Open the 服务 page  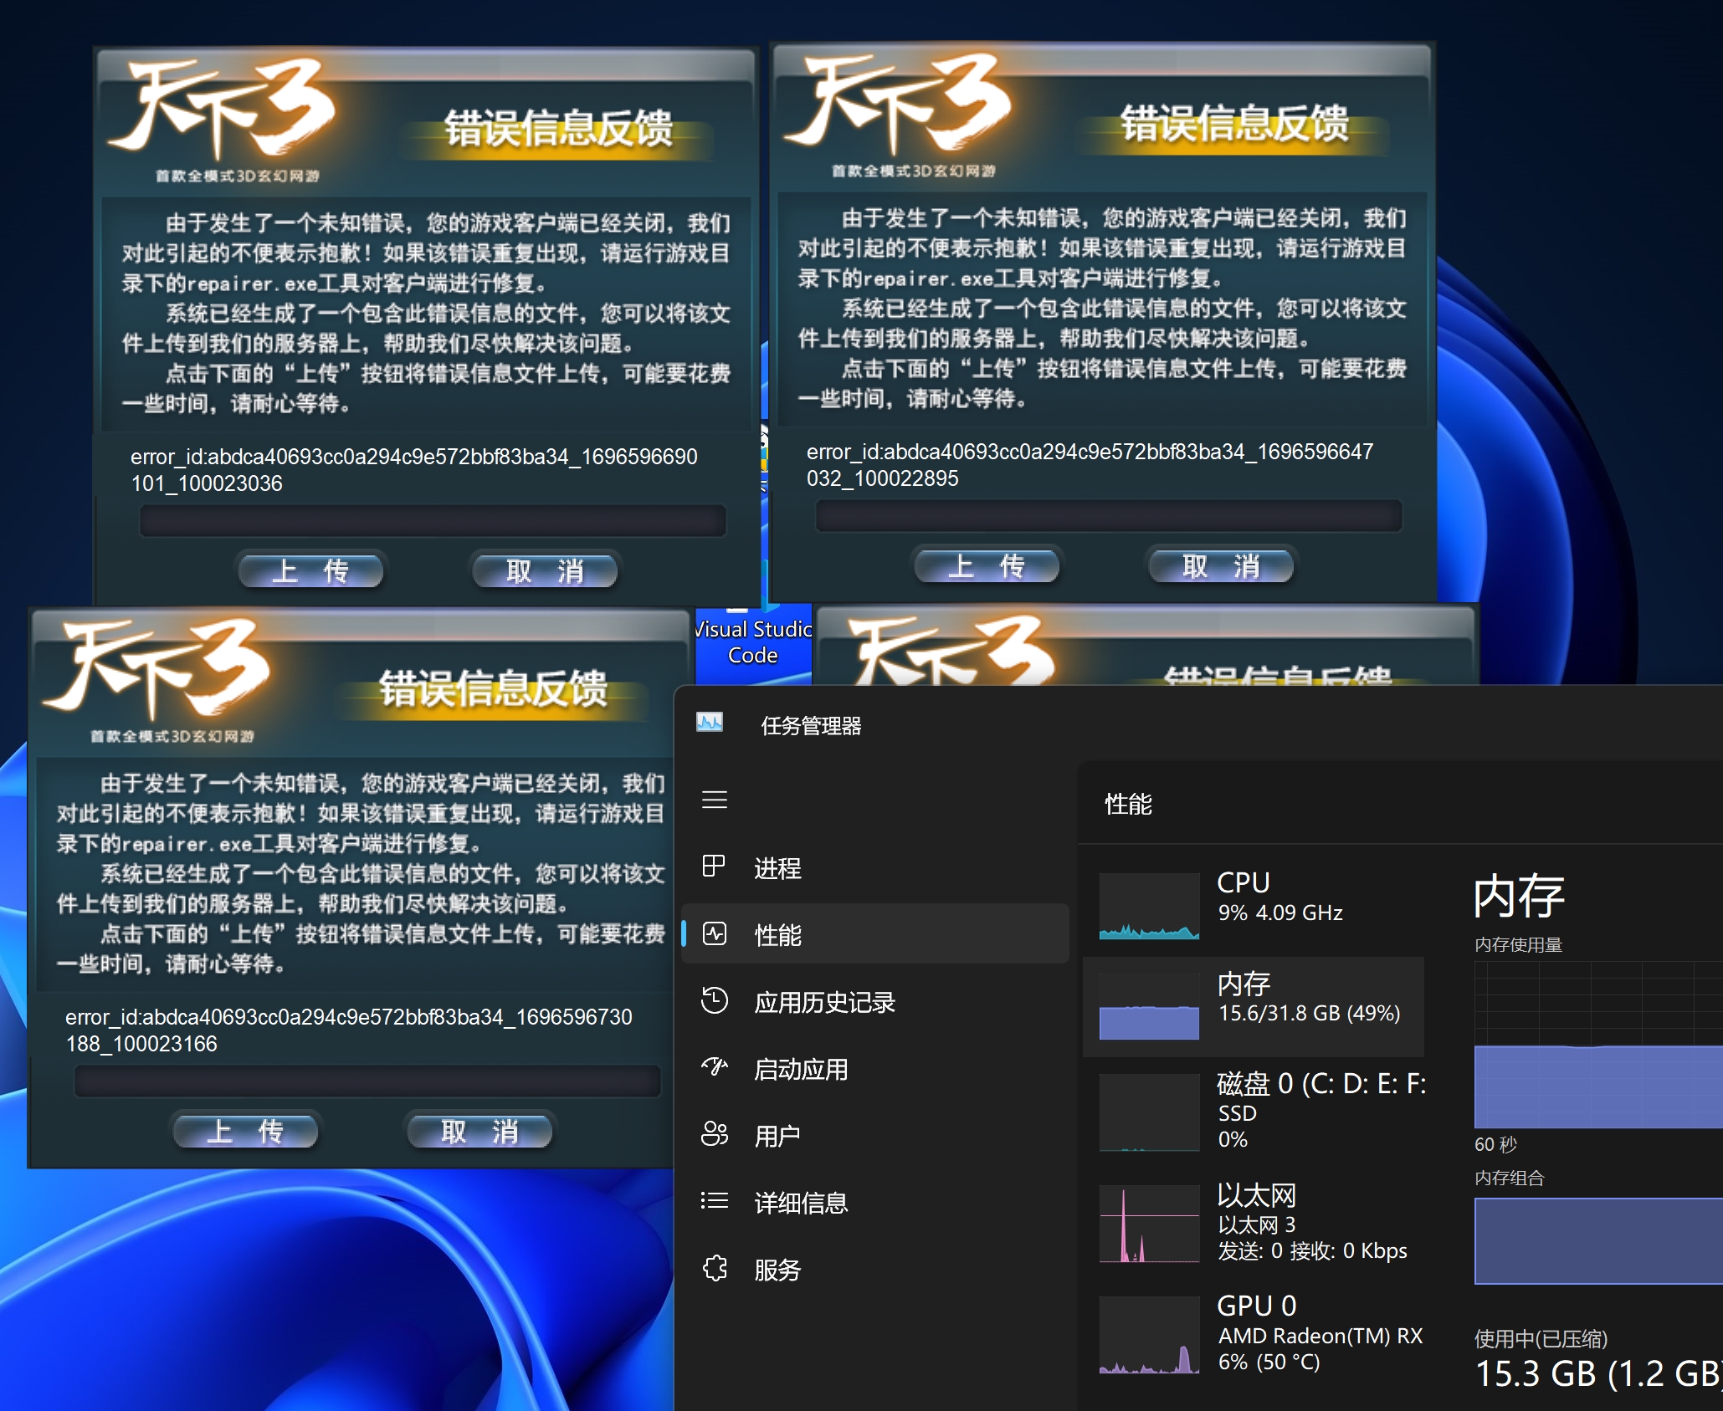pos(875,1269)
